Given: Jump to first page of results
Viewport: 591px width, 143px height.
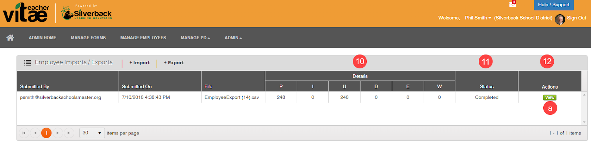Looking at the screenshot, I should pyautogui.click(x=24, y=133).
